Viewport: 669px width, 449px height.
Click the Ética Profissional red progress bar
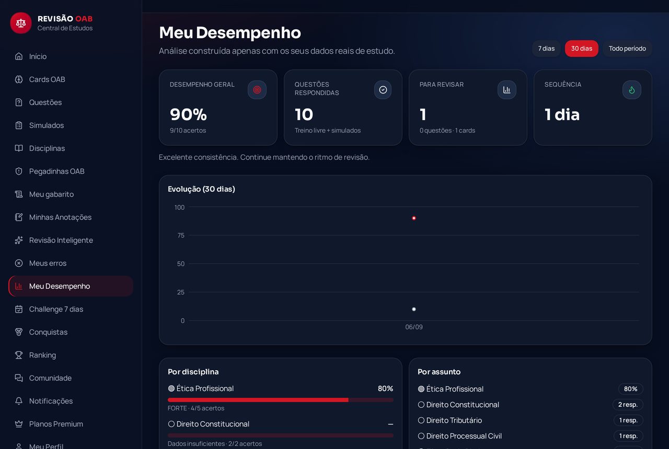tap(281, 400)
